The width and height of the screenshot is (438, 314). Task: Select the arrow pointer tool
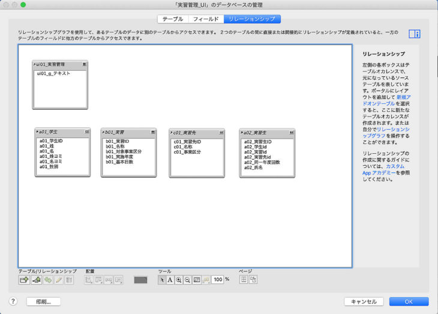click(x=161, y=280)
